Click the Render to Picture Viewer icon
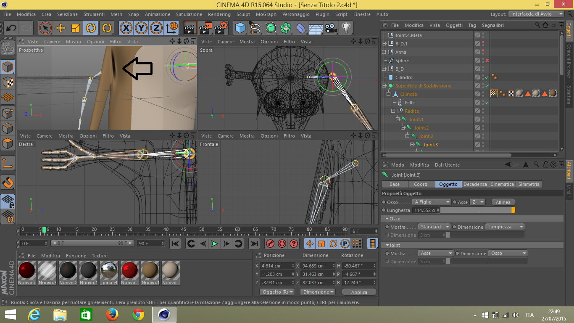 coord(205,28)
